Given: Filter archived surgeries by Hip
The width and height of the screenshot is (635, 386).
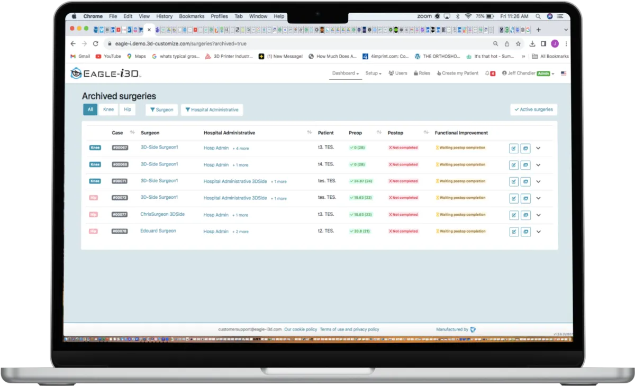Looking at the screenshot, I should tap(128, 109).
